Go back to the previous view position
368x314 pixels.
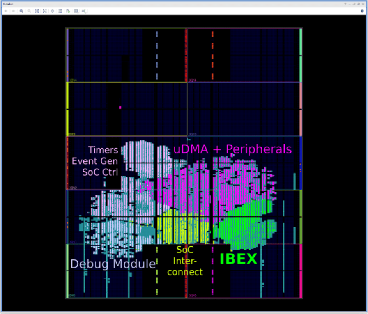click(x=6, y=10)
